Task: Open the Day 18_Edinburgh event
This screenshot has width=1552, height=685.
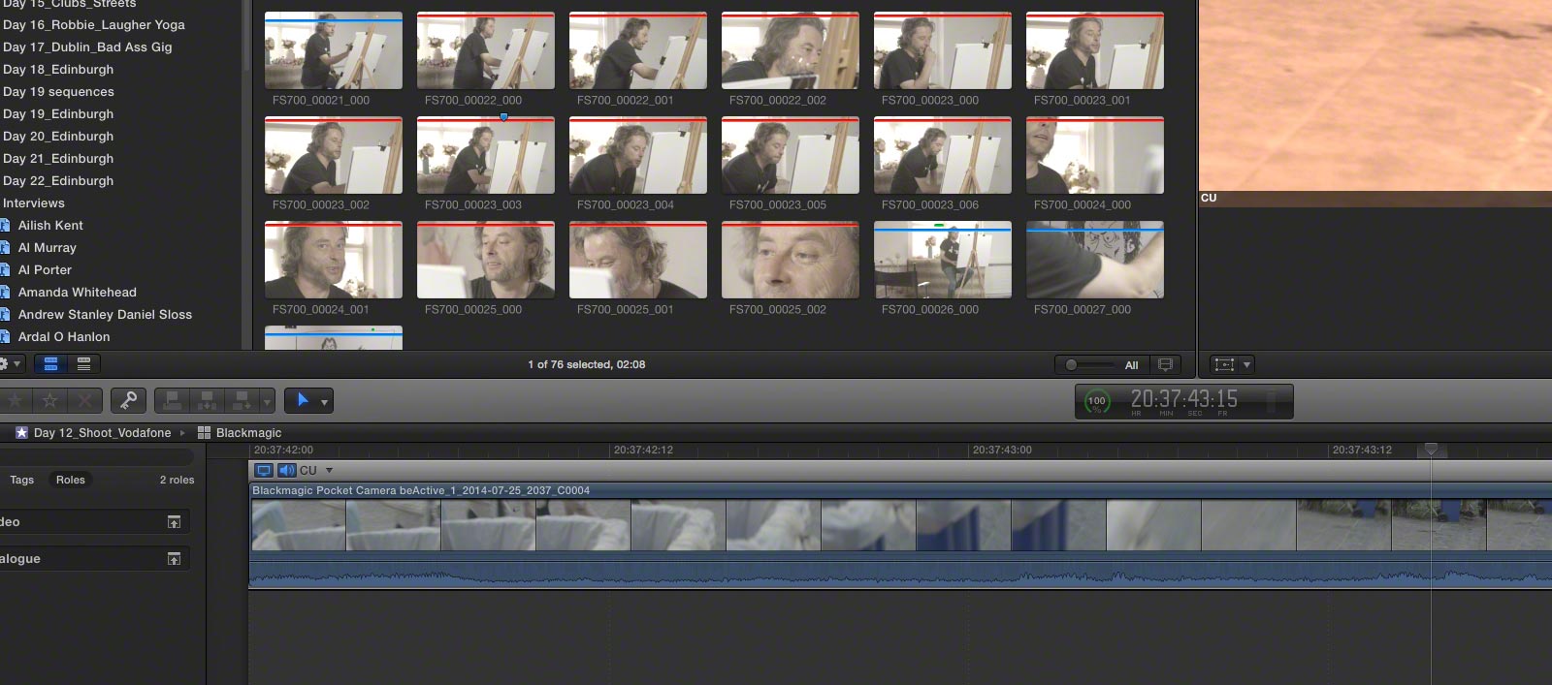Action: point(58,70)
